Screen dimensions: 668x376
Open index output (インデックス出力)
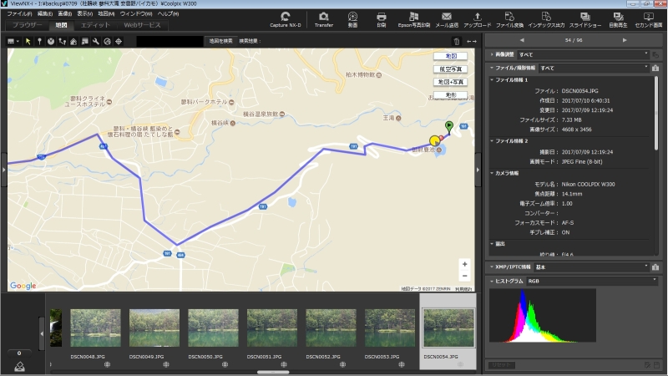[546, 19]
